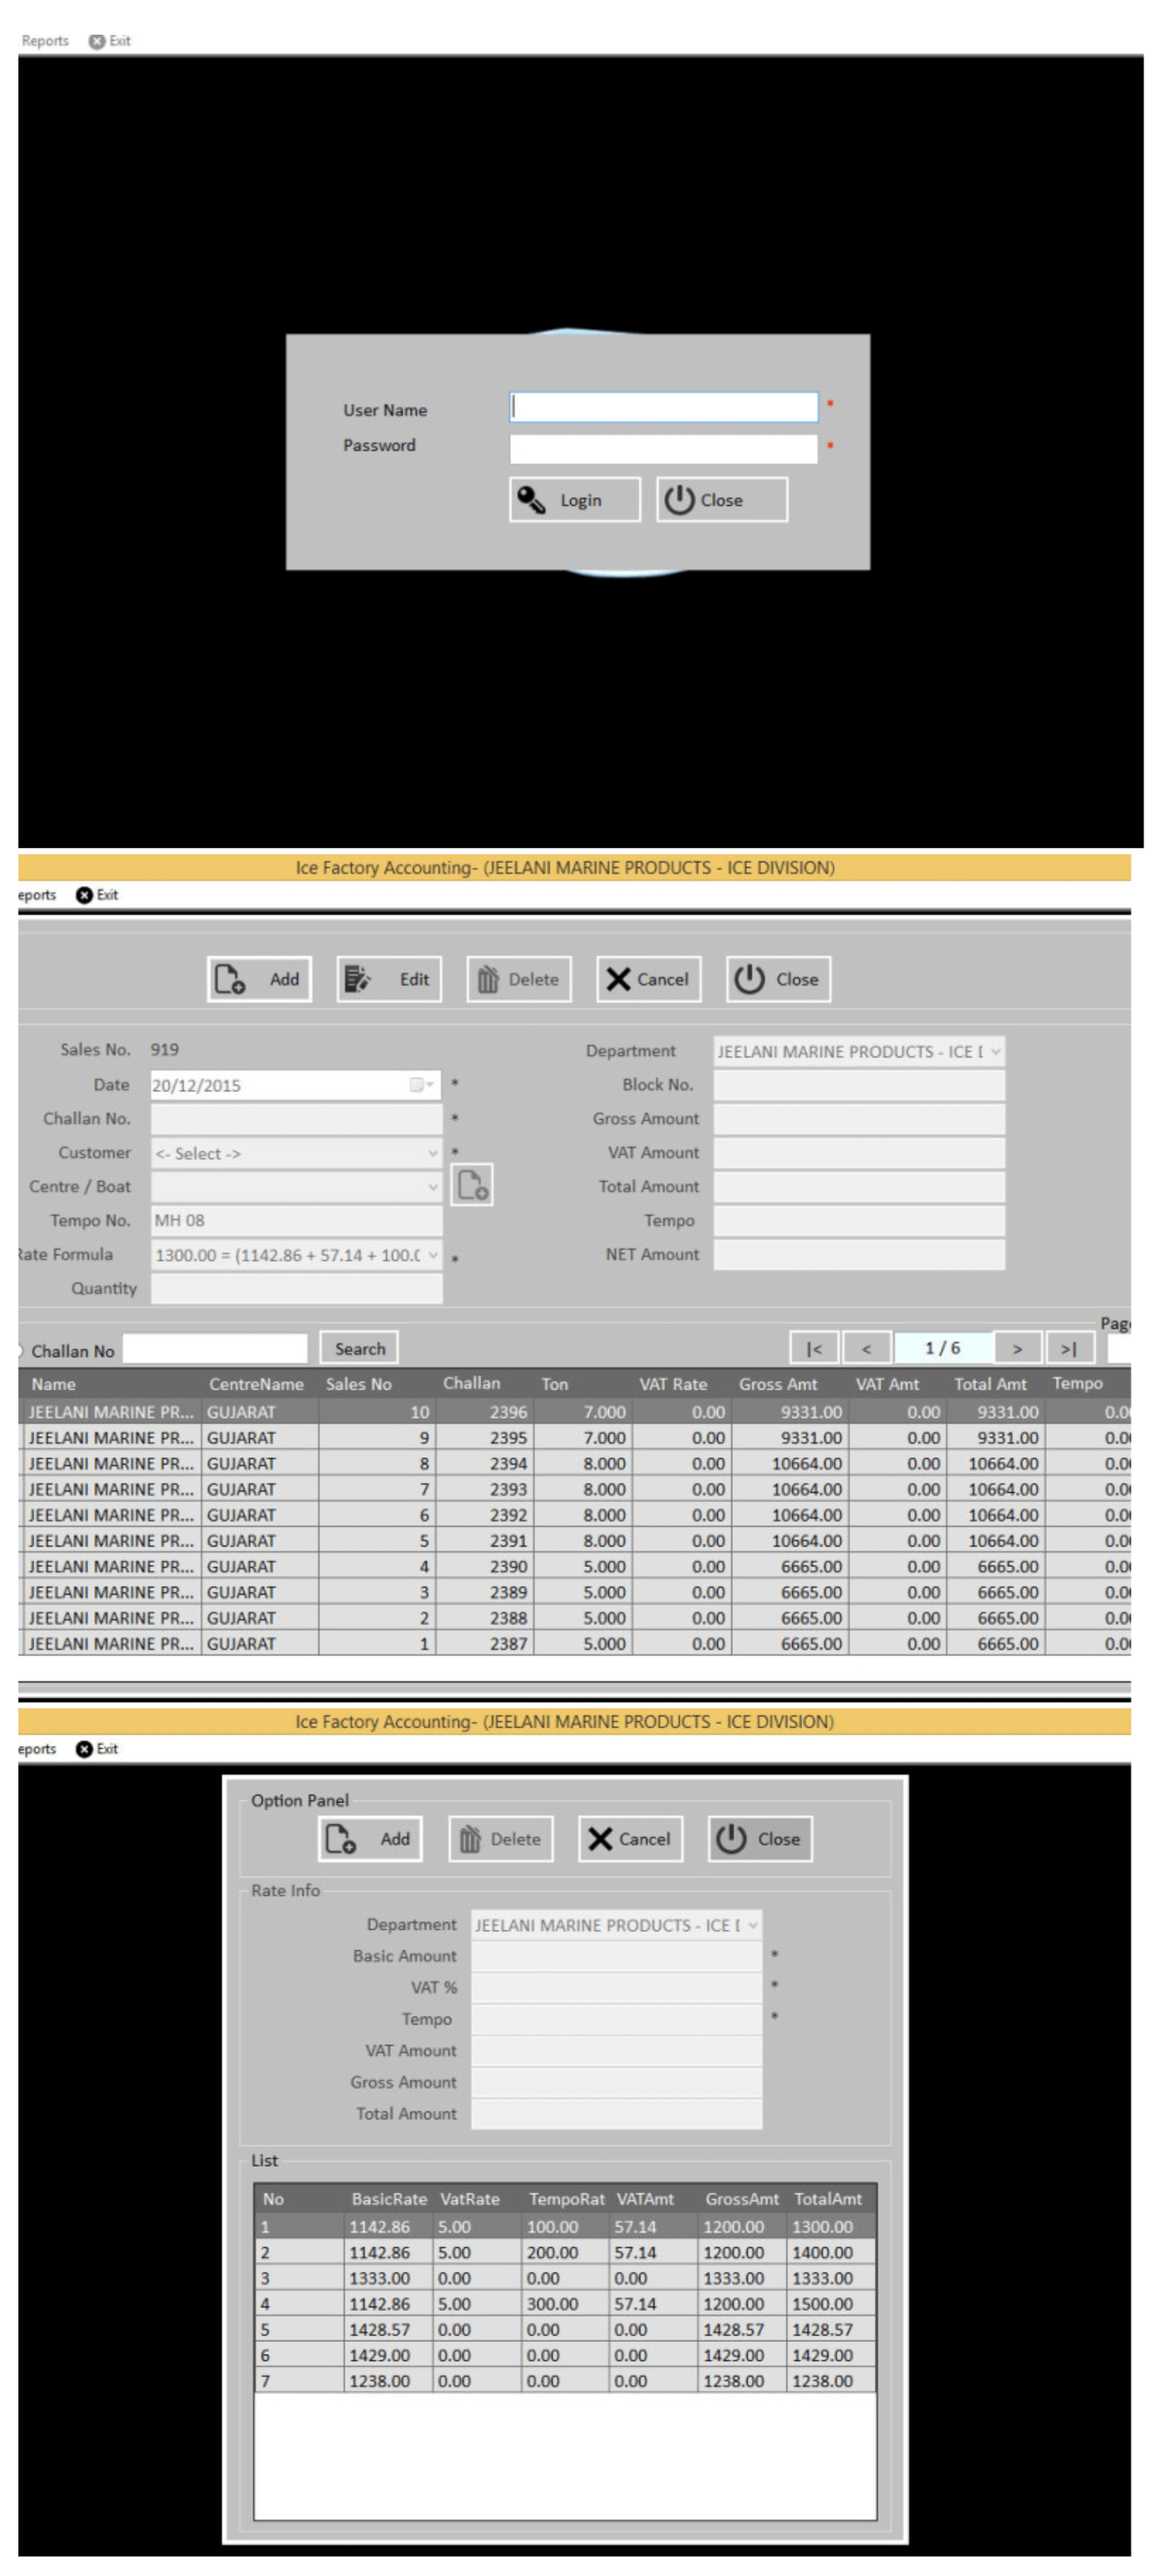The width and height of the screenshot is (1150, 2576).
Task: Open the date picker for 20/12/2015
Action: [421, 1085]
